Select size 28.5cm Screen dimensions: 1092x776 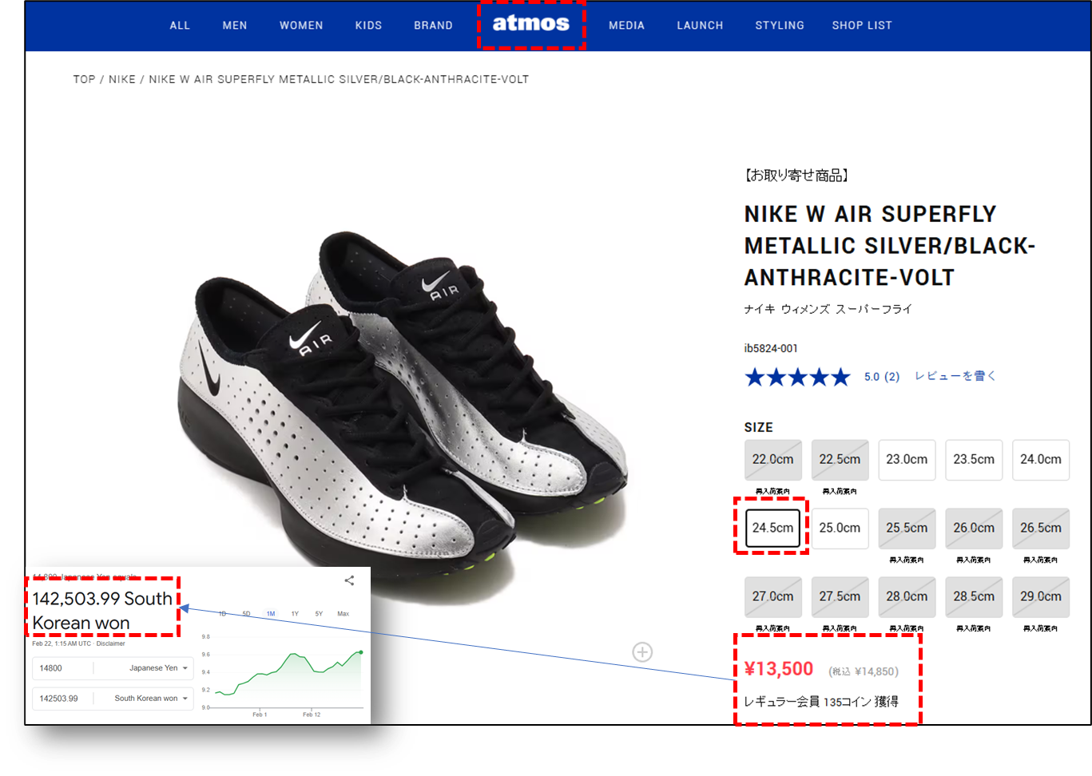click(x=975, y=597)
